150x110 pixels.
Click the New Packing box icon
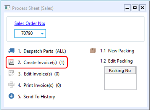[x=93, y=50]
